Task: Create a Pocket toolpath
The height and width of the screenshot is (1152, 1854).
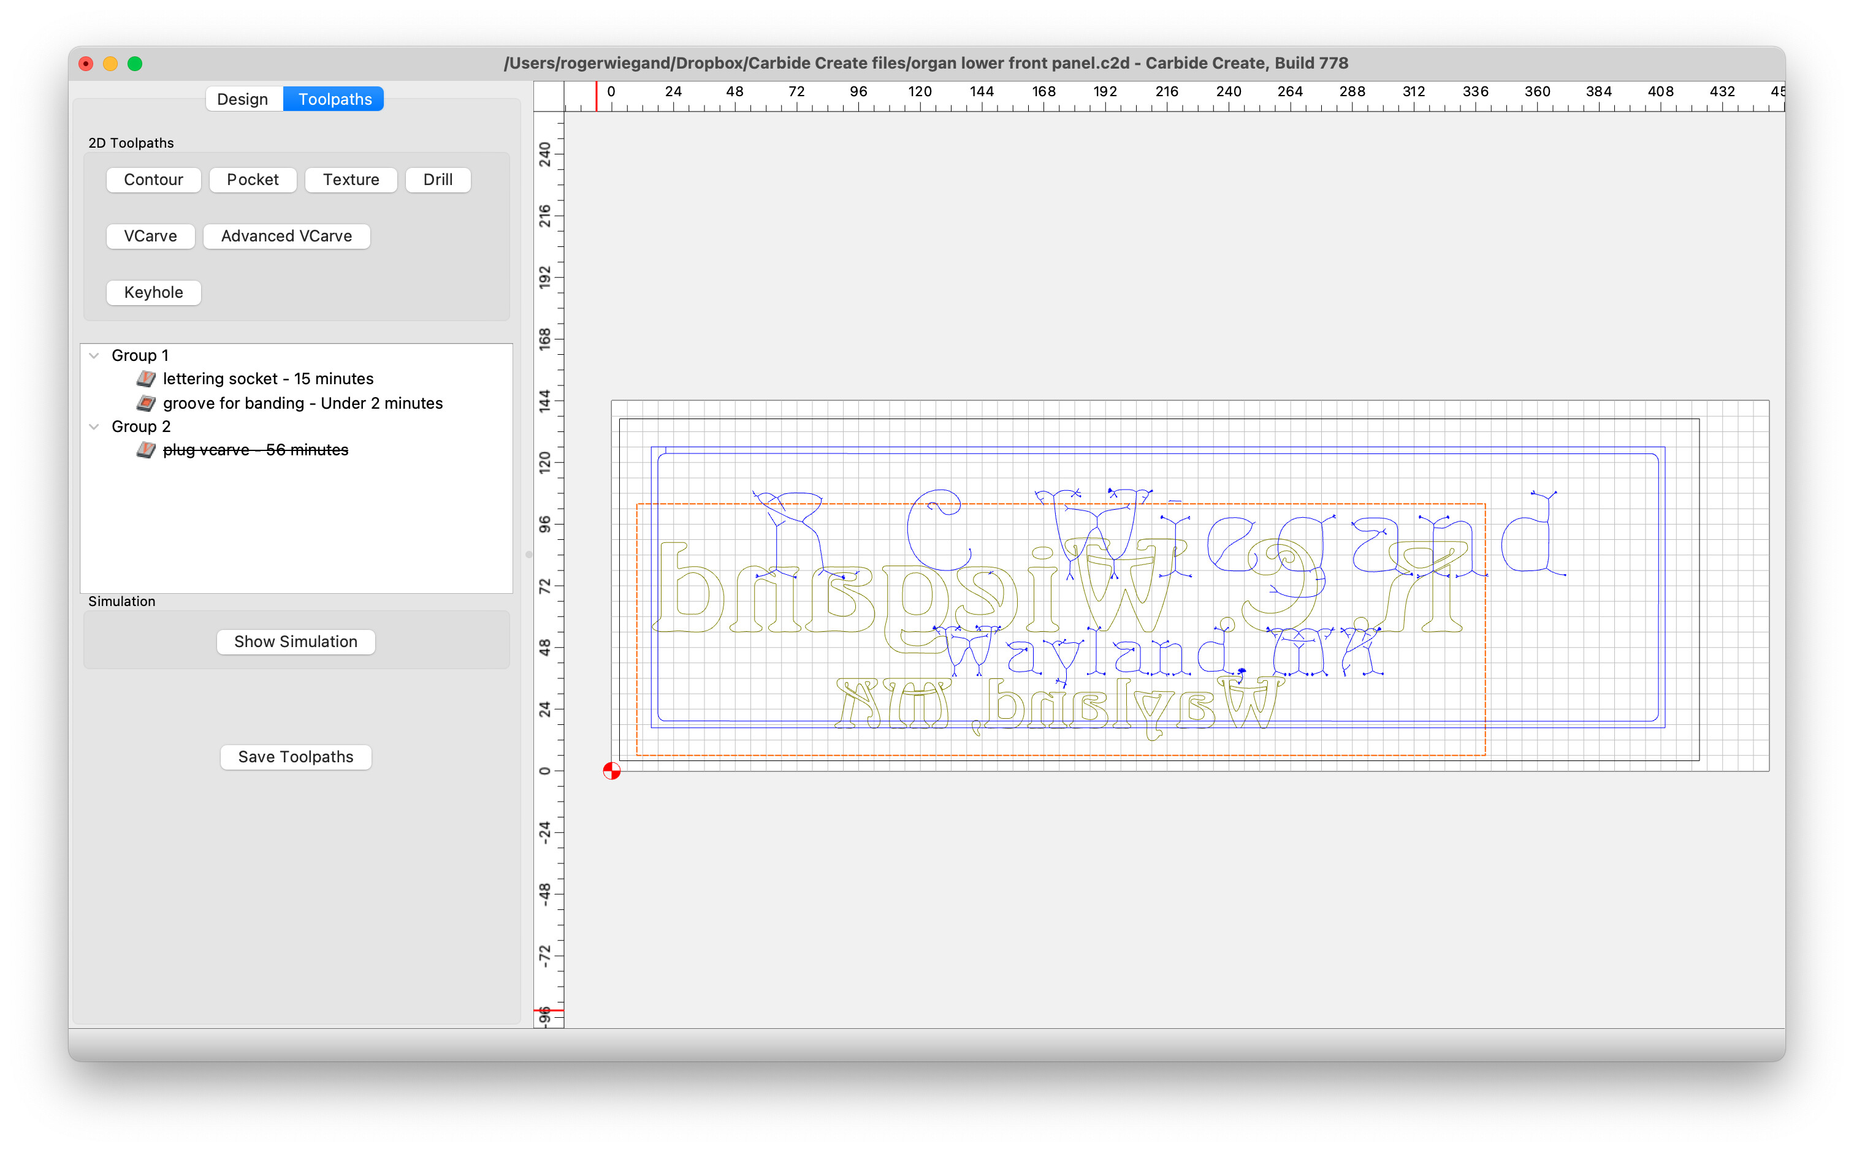Action: [x=253, y=180]
